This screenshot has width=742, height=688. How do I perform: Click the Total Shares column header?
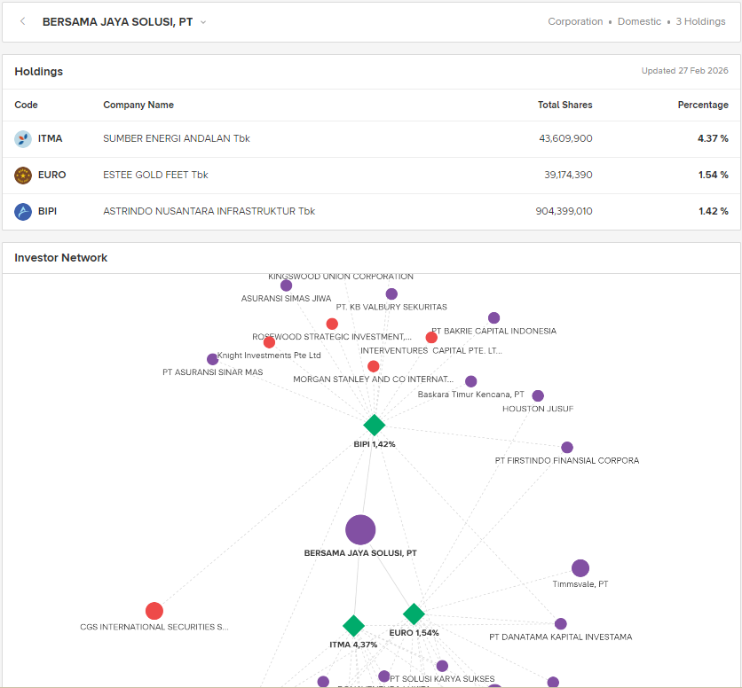point(565,105)
